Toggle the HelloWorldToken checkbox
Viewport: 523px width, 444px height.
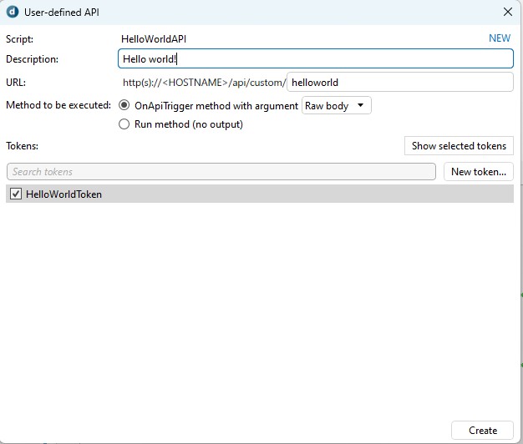tap(16, 194)
